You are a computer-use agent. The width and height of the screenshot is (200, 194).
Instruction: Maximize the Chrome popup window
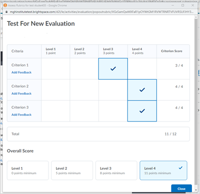(x=182, y=5)
